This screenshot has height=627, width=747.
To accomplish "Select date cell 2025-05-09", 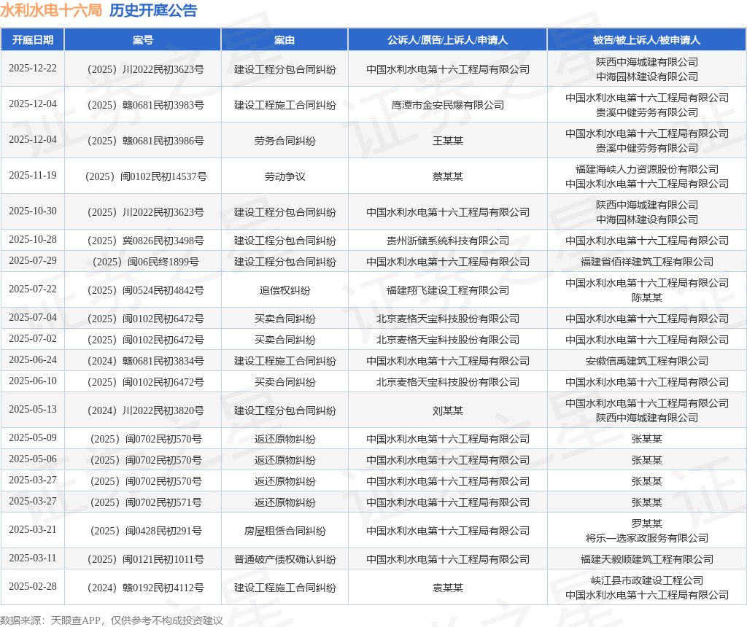I will pyautogui.click(x=33, y=437).
